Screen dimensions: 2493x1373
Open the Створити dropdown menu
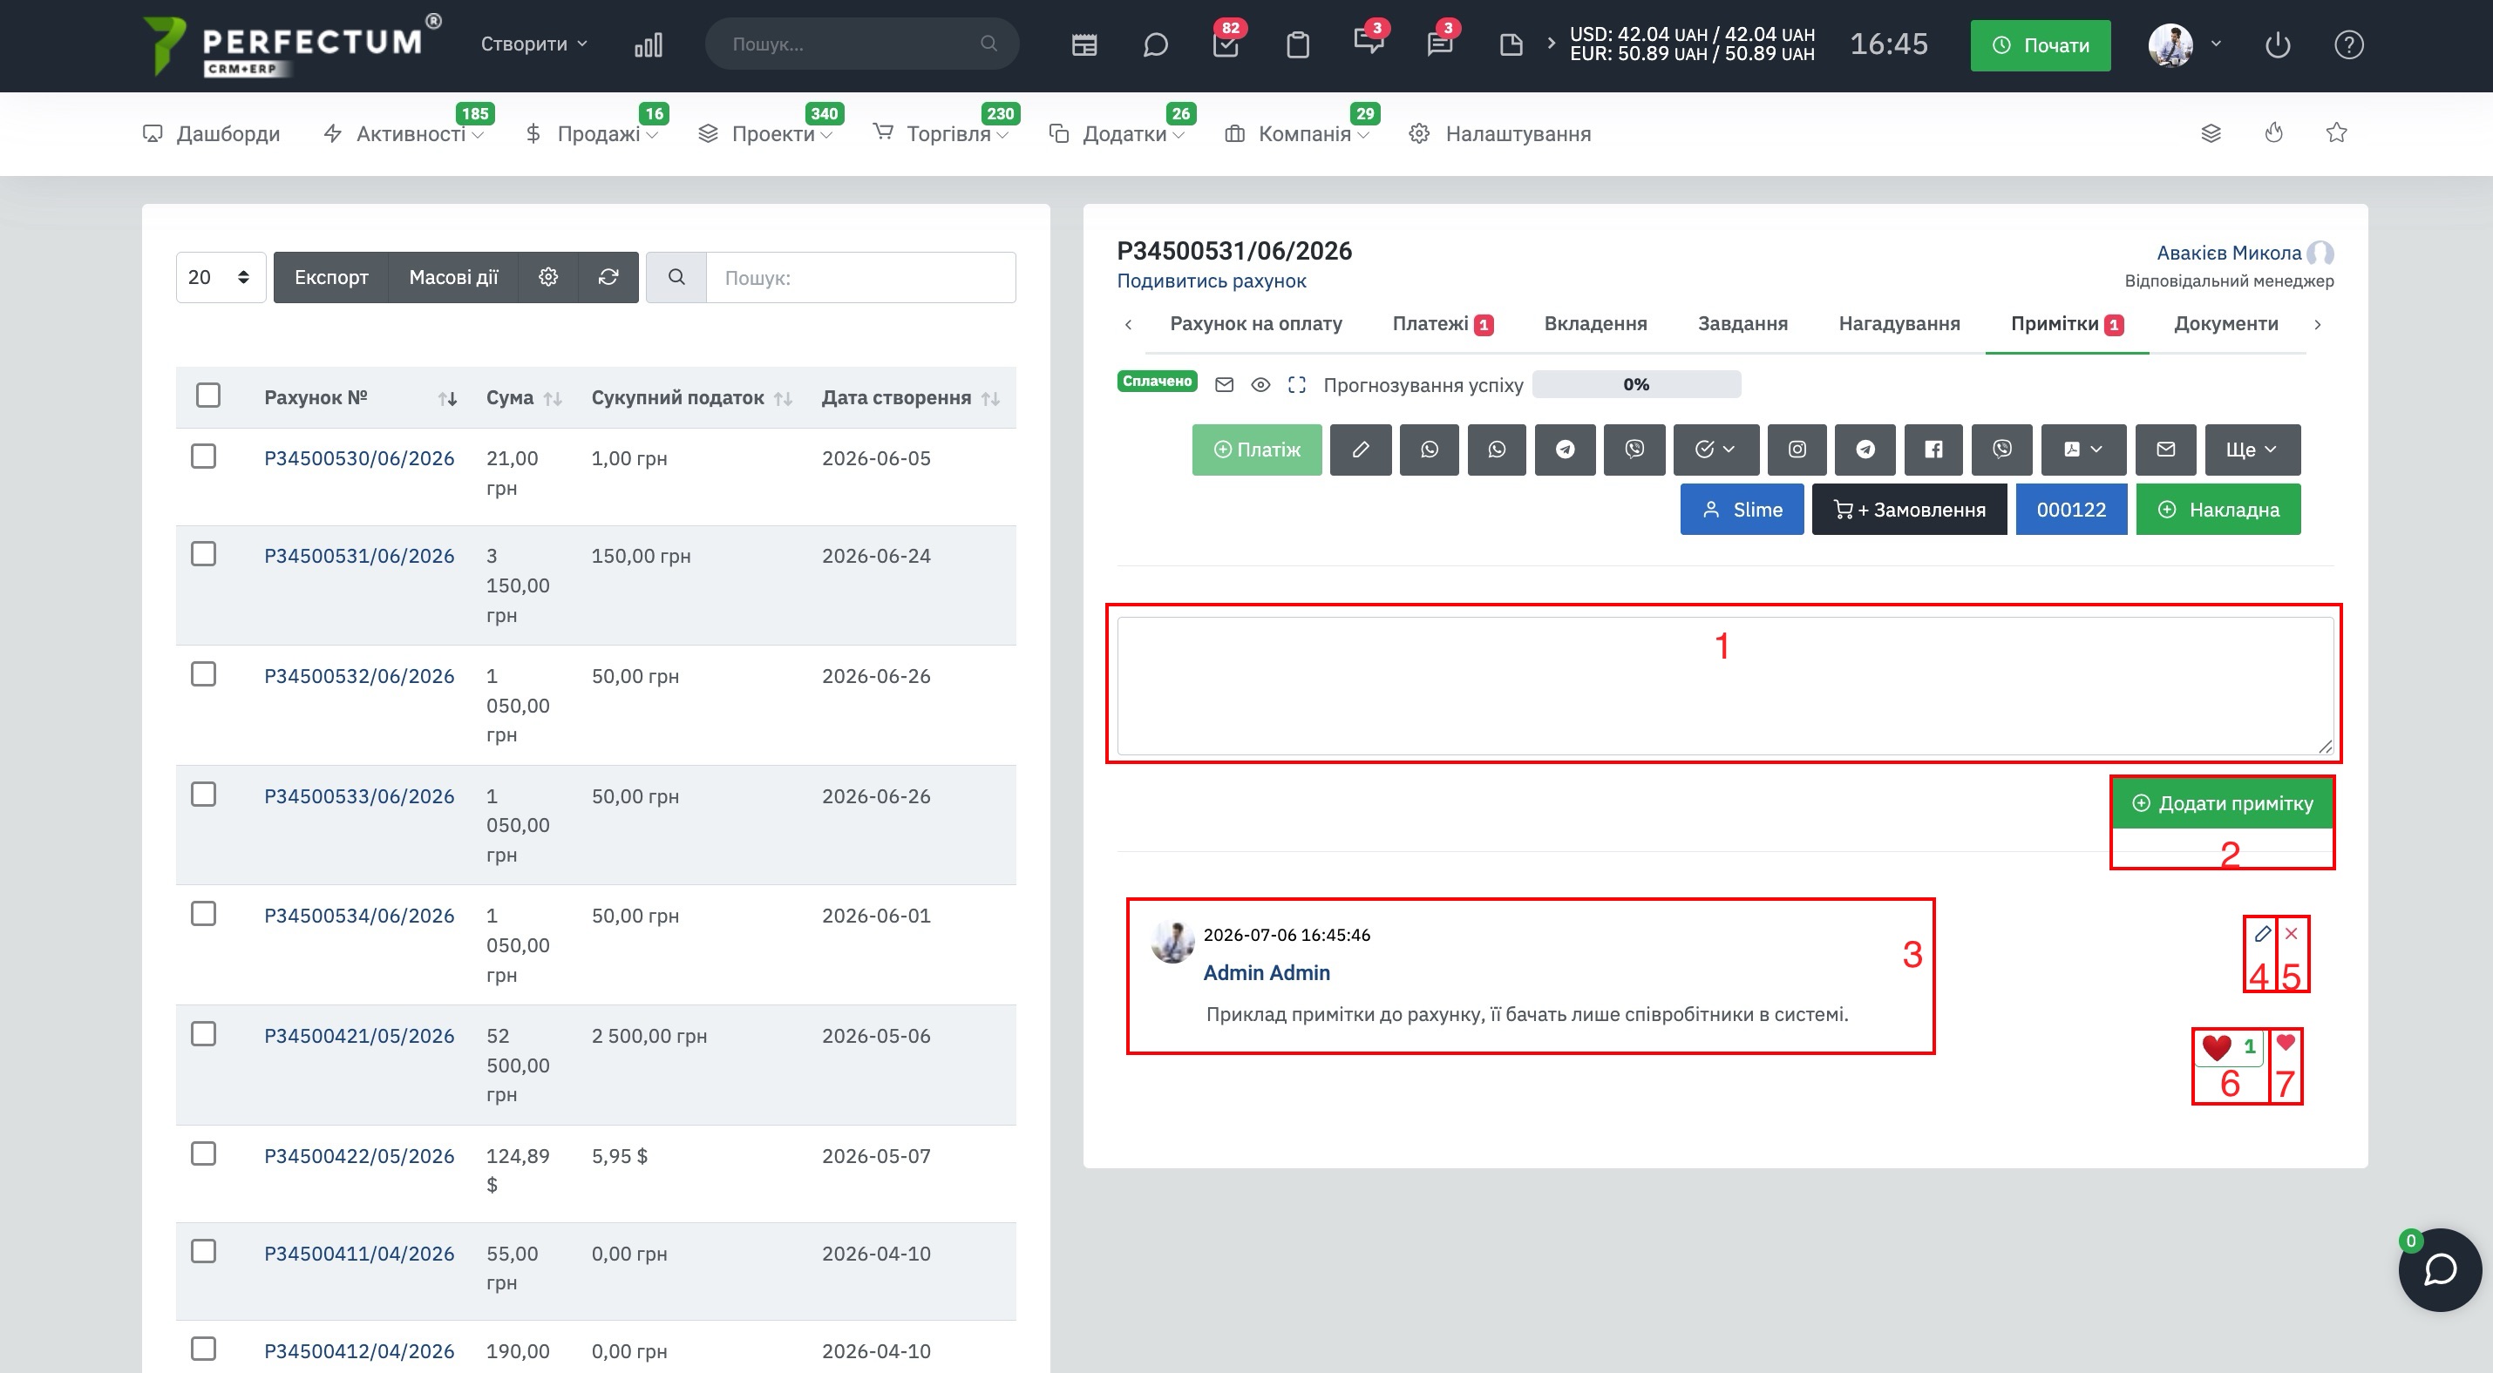coord(533,44)
